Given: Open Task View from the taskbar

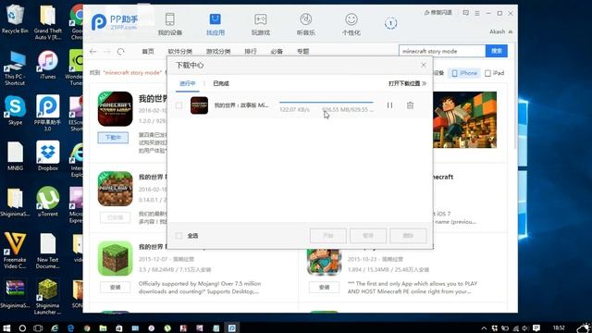Looking at the screenshot, I should 38,328.
